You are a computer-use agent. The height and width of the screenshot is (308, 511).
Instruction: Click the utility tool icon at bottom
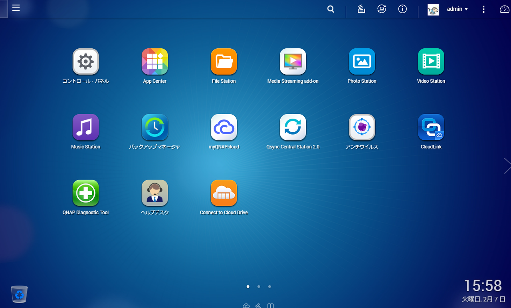tap(258, 306)
